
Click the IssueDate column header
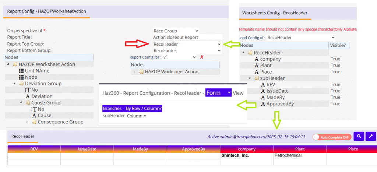coord(87,149)
